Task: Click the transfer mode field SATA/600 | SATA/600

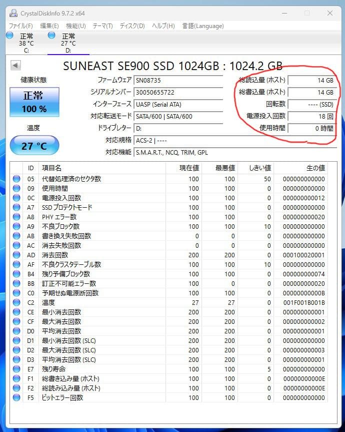Action: (x=178, y=116)
